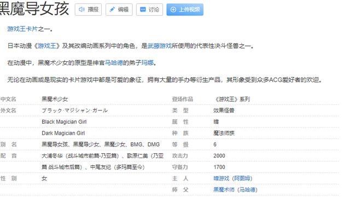Viewport: 350px width, 209px height.
Task: Click the 等级 field label
Action: [x=180, y=144]
